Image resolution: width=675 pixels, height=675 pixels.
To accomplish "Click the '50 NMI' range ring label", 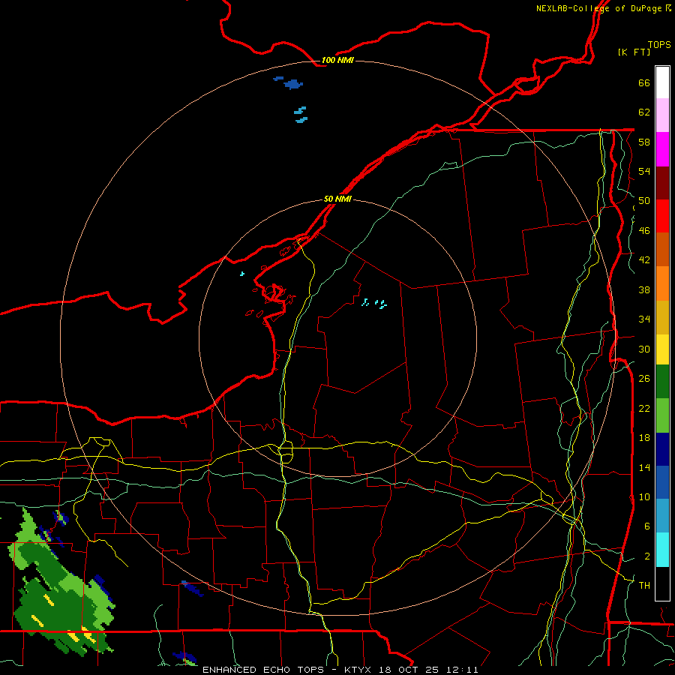I will pos(337,199).
